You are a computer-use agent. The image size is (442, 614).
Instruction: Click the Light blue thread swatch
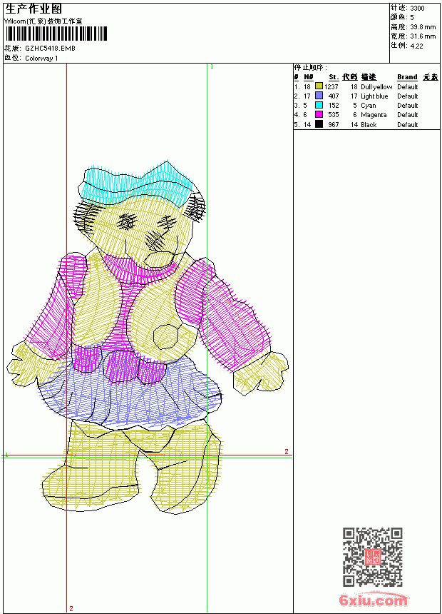coord(319,96)
